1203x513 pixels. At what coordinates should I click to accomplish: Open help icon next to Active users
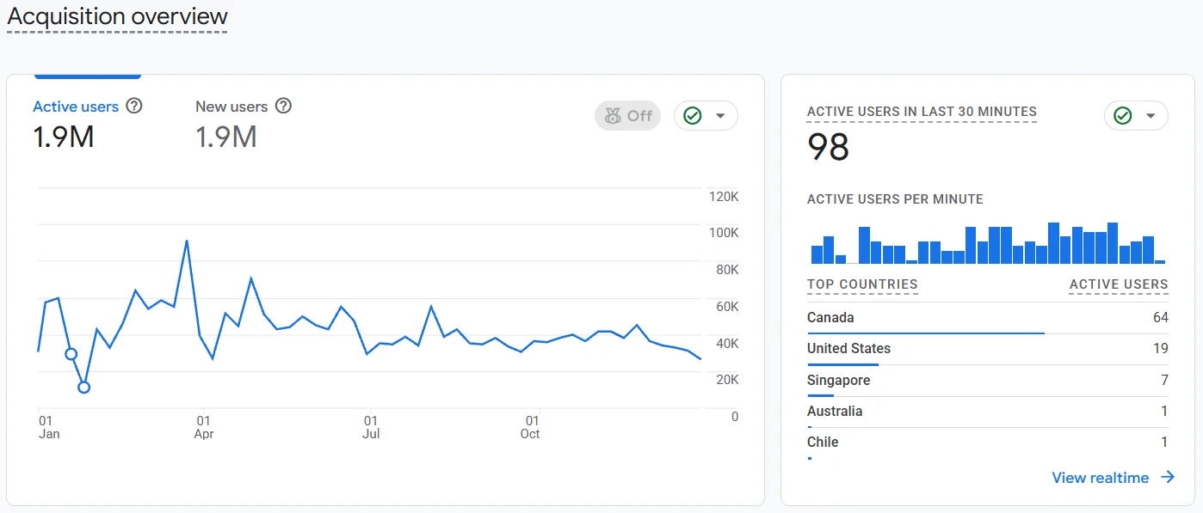click(133, 107)
